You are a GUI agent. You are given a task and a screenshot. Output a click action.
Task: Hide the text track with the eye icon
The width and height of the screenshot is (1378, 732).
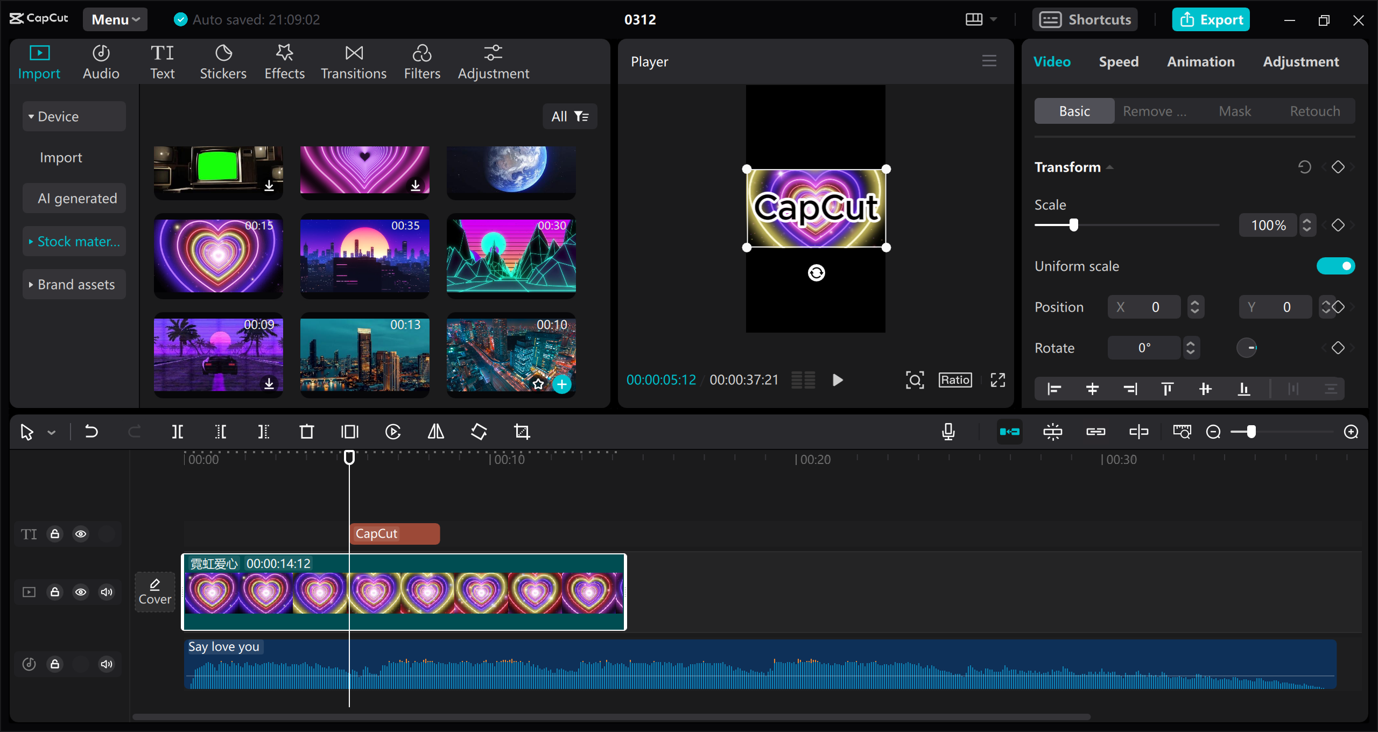pyautogui.click(x=81, y=533)
